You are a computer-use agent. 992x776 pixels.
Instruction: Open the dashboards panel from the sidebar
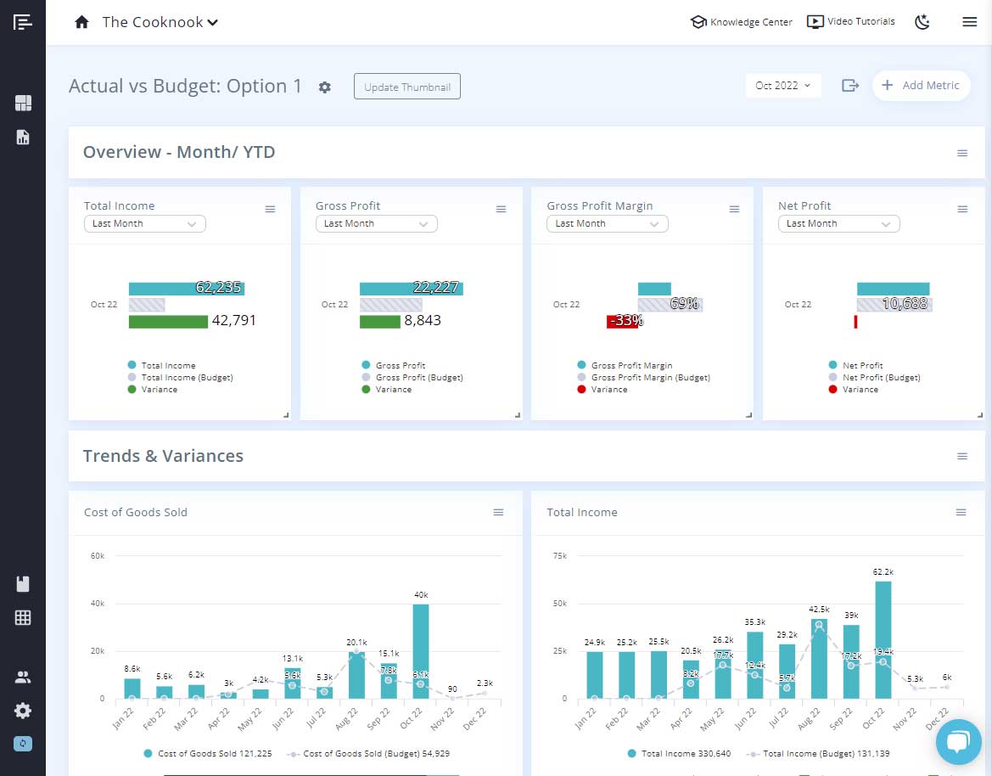pos(22,101)
